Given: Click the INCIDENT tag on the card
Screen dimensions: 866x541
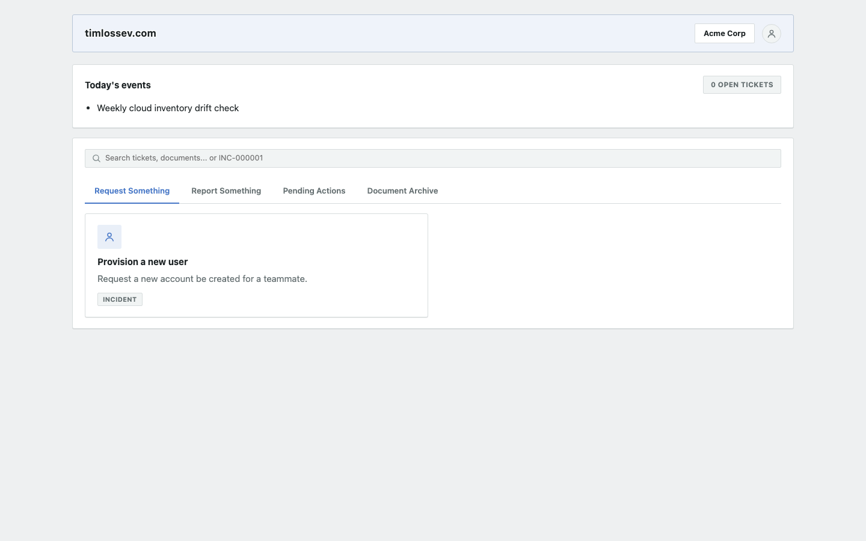Looking at the screenshot, I should pos(120,299).
